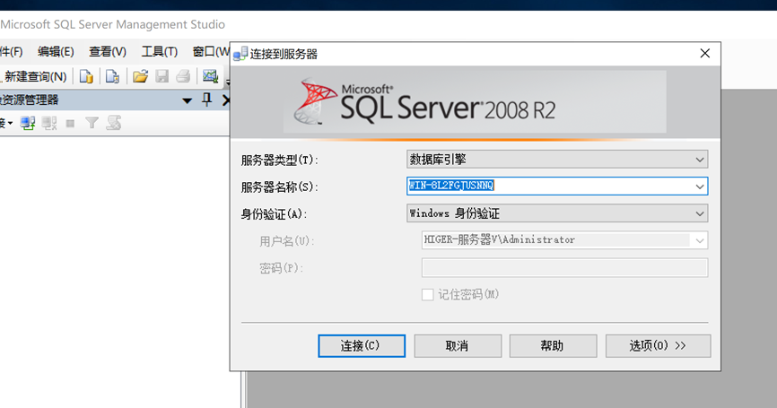Click the 连接到服务器 dialog title text

pyautogui.click(x=284, y=54)
